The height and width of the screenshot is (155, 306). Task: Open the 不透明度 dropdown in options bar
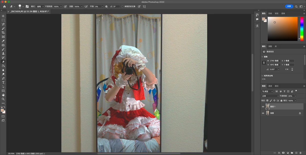click(x=61, y=6)
